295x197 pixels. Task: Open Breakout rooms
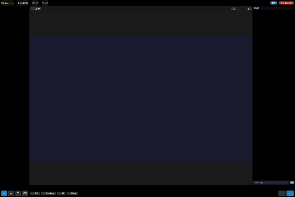click(x=48, y=193)
